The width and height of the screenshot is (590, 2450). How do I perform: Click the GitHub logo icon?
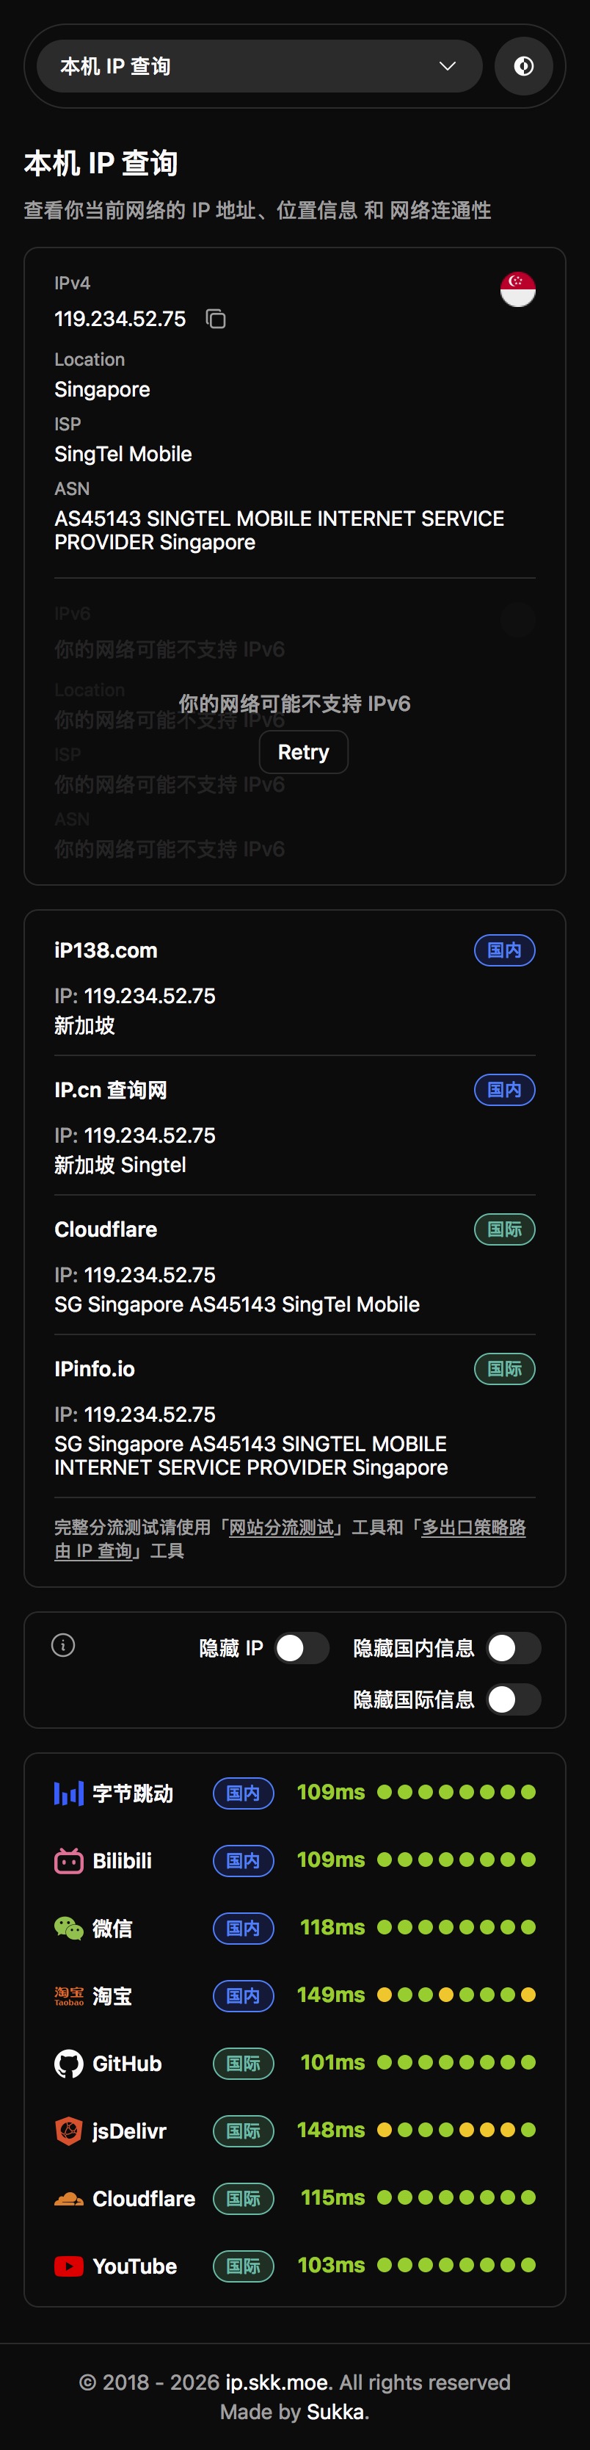click(68, 2064)
